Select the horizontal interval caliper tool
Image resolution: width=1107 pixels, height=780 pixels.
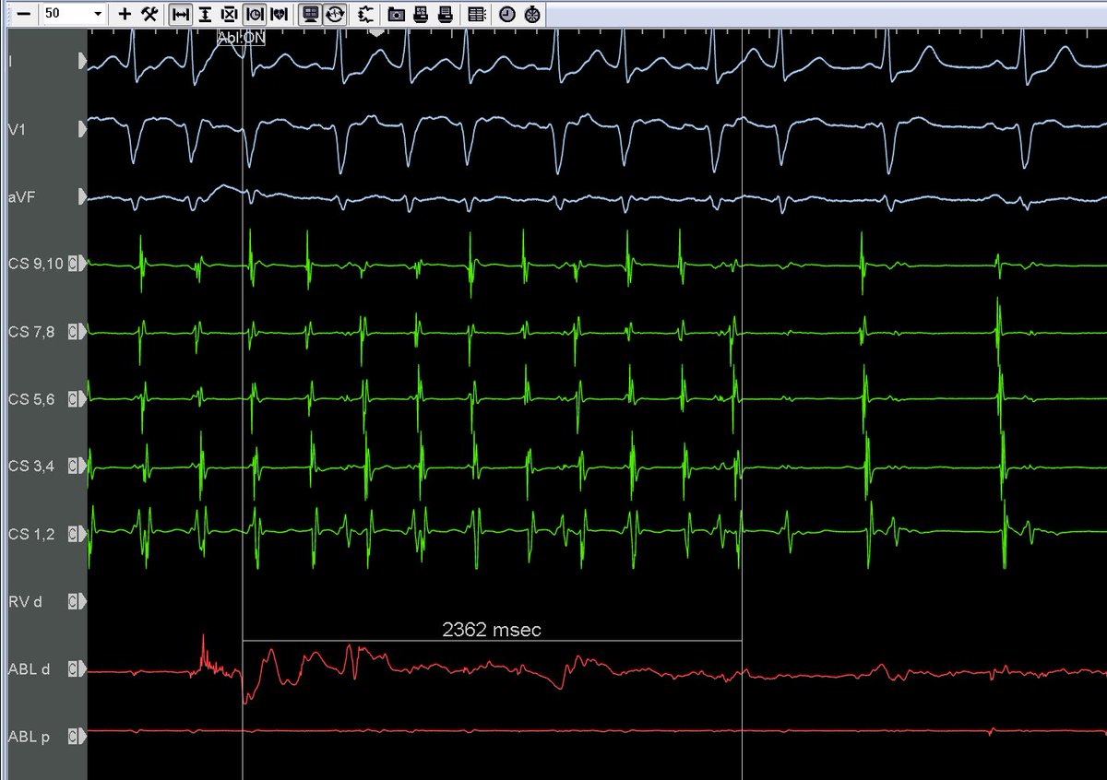(182, 14)
